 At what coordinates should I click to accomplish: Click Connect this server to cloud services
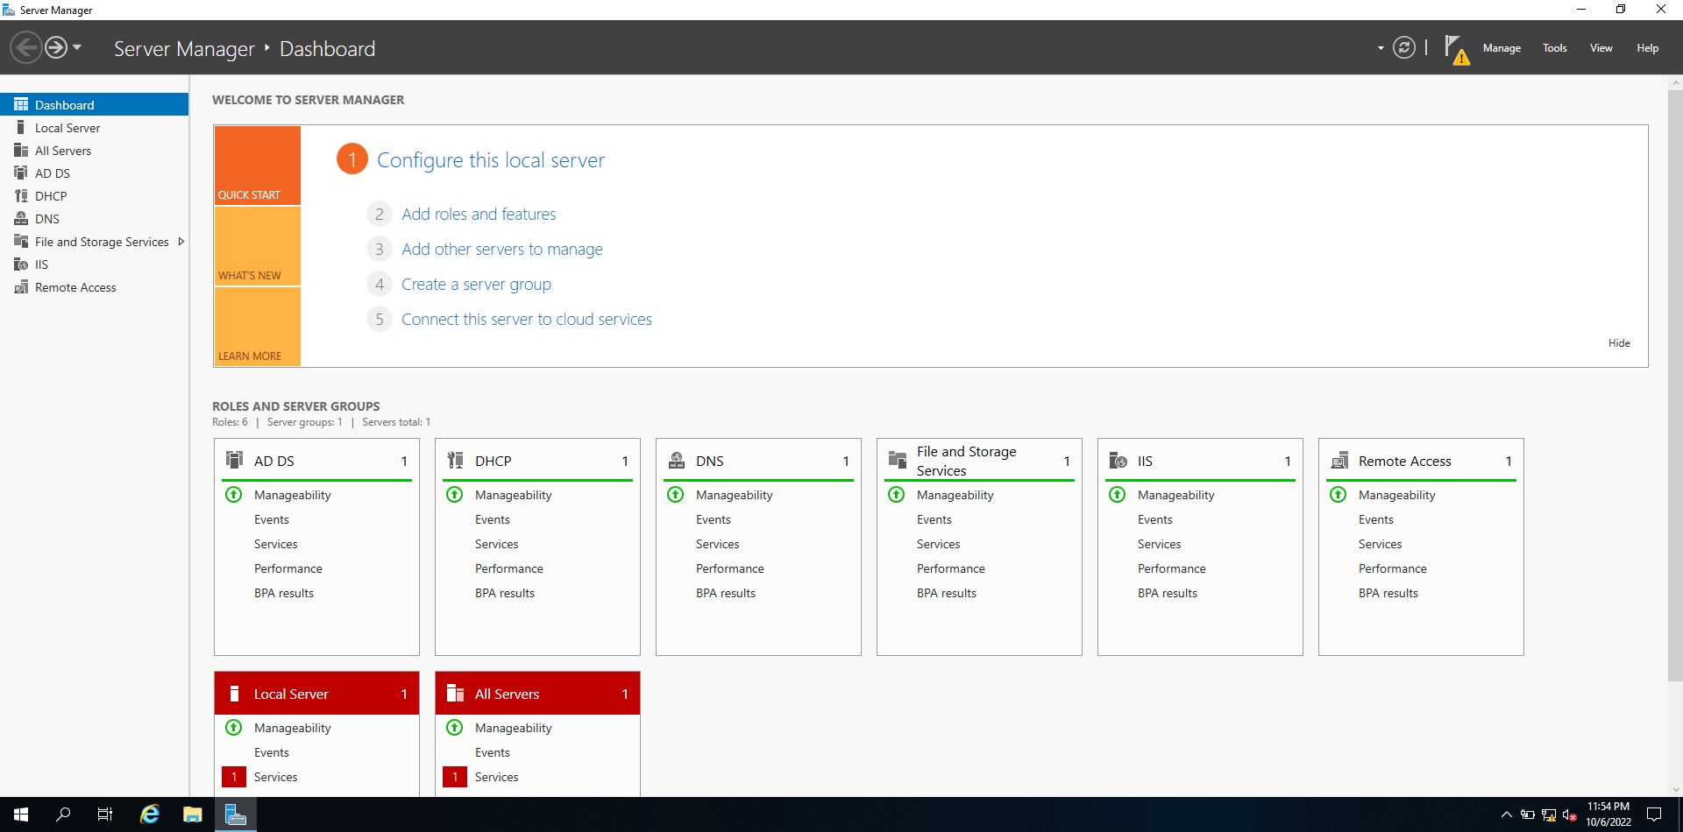click(527, 319)
